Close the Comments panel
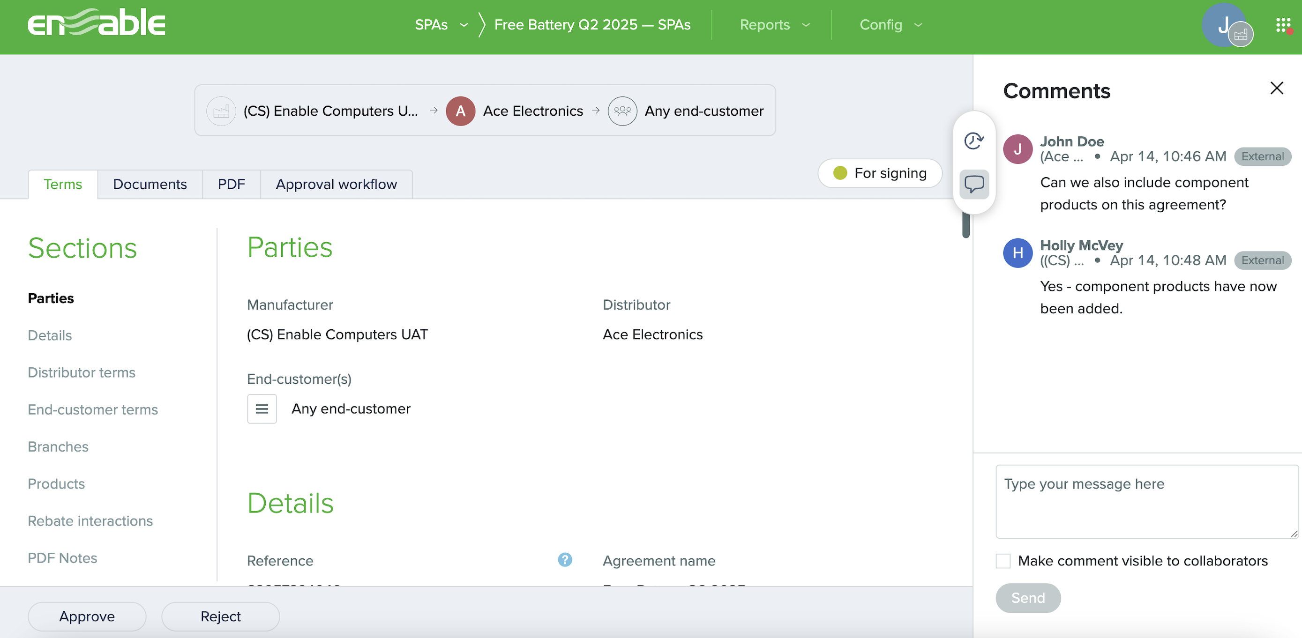Screen dimensions: 1302x638 tap(1277, 88)
